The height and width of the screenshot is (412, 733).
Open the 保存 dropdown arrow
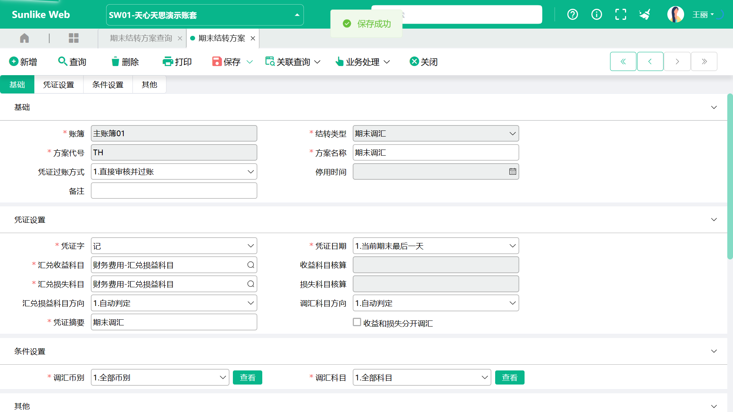(250, 62)
